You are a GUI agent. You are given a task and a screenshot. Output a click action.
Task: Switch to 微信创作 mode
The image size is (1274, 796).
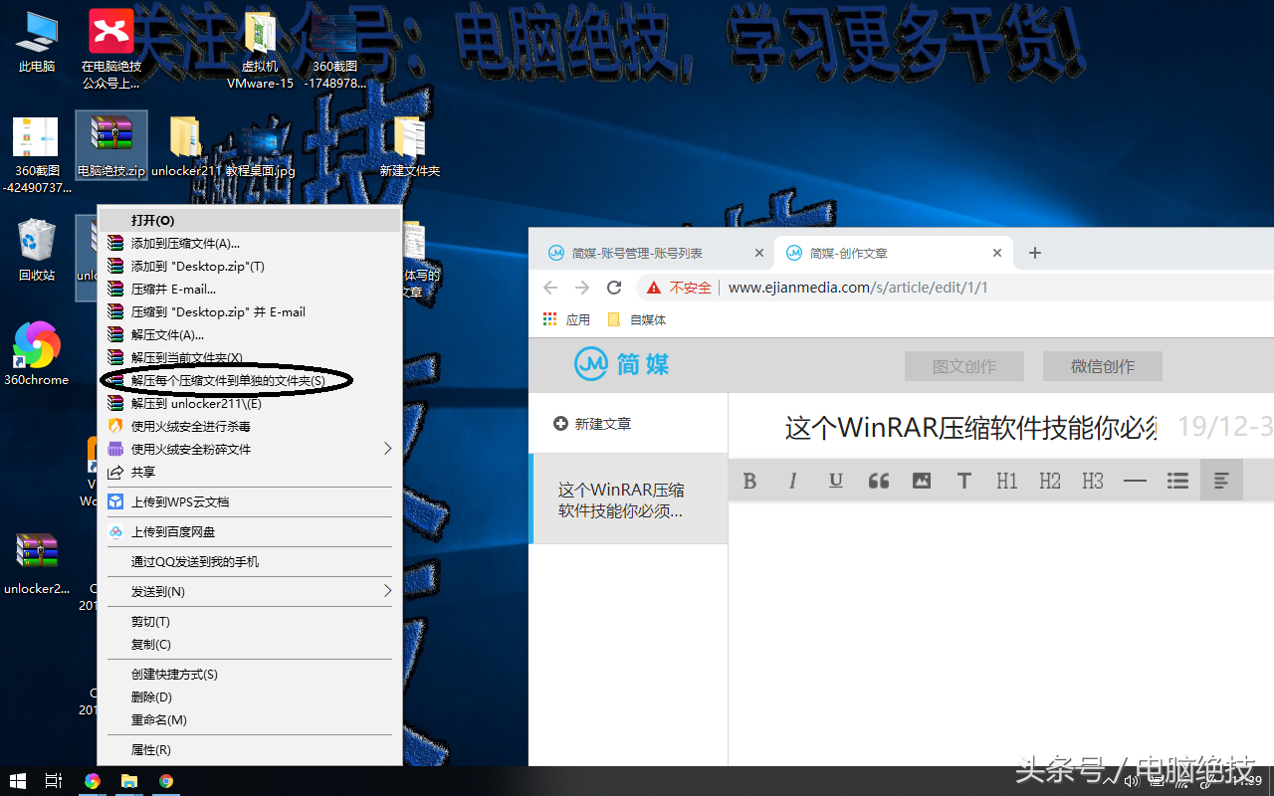pyautogui.click(x=1102, y=366)
